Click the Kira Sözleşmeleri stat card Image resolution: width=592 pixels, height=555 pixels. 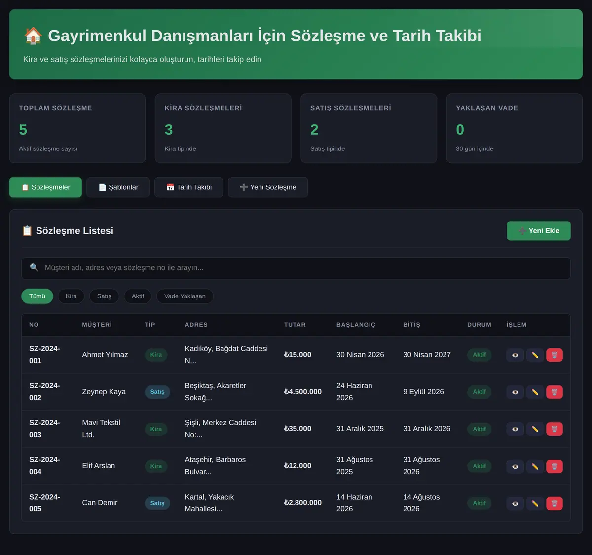(x=223, y=128)
